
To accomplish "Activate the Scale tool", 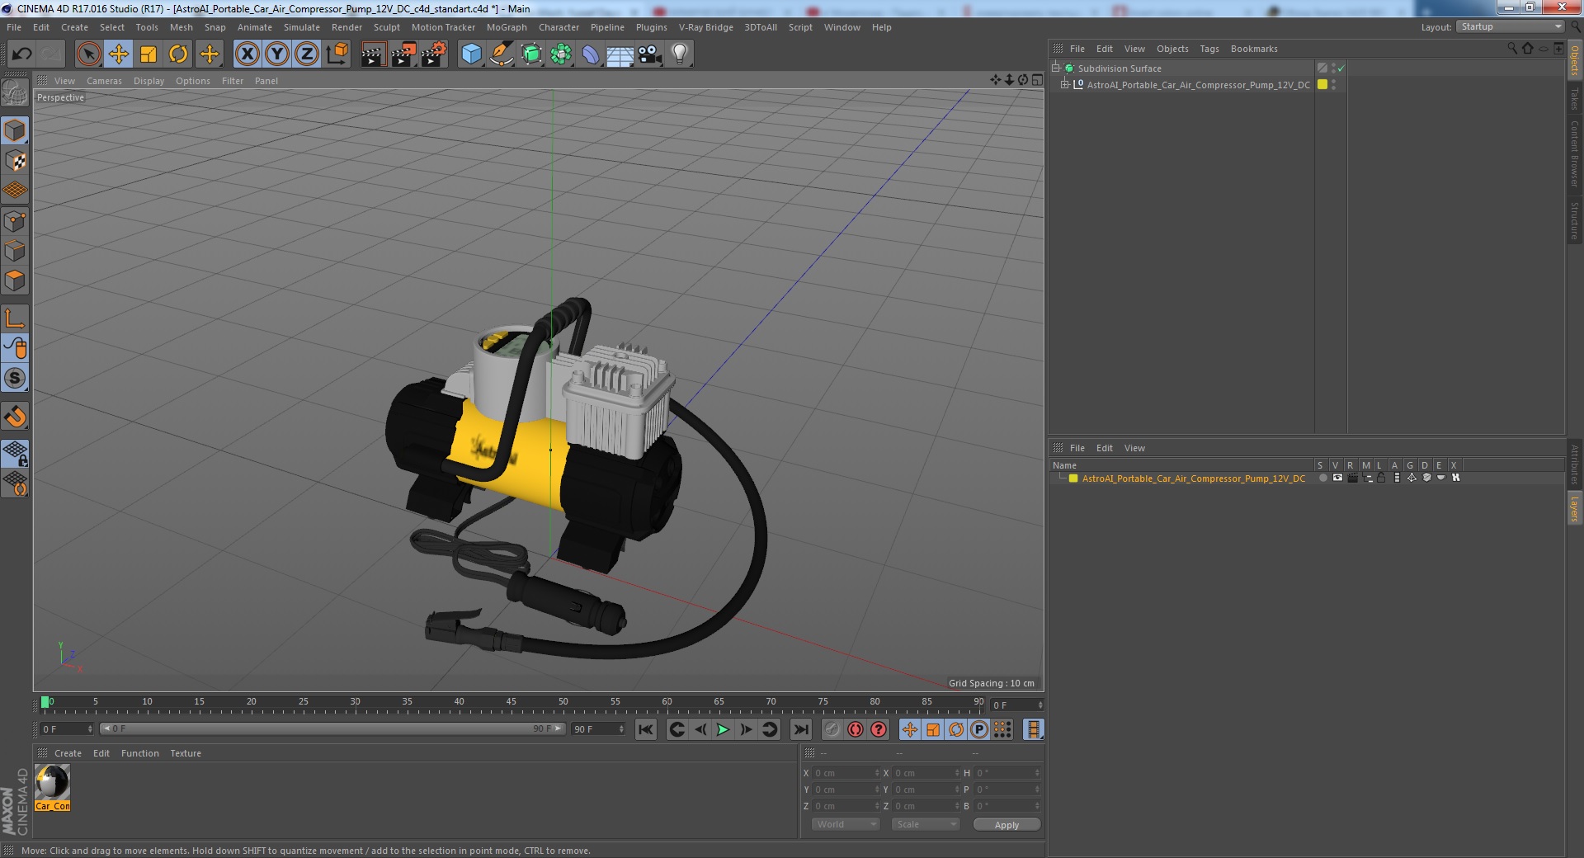I will (148, 54).
